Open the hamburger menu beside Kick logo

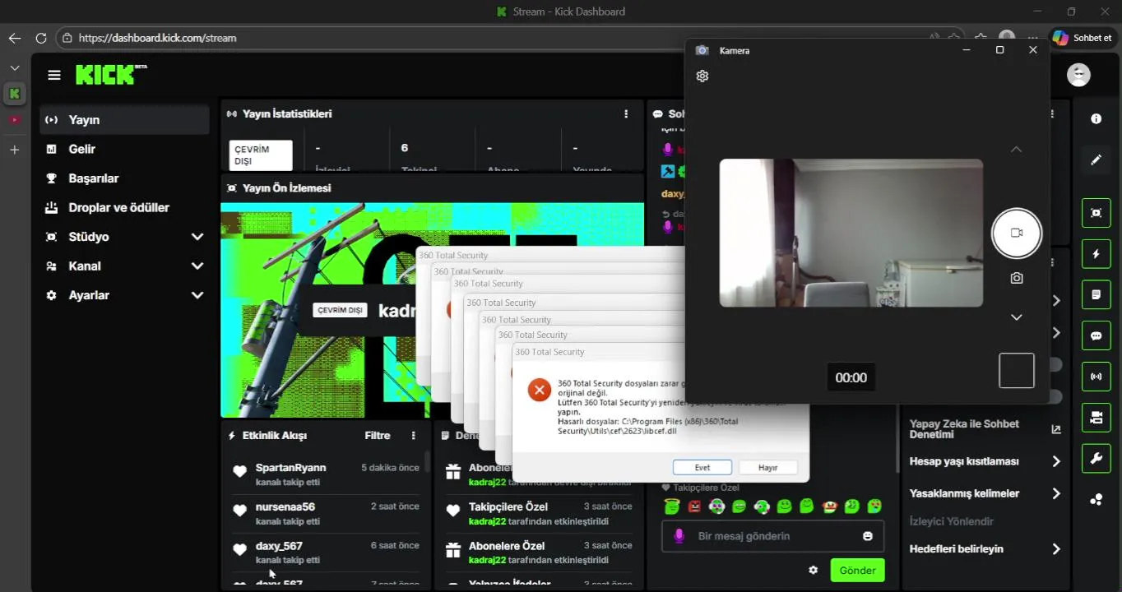(x=54, y=75)
